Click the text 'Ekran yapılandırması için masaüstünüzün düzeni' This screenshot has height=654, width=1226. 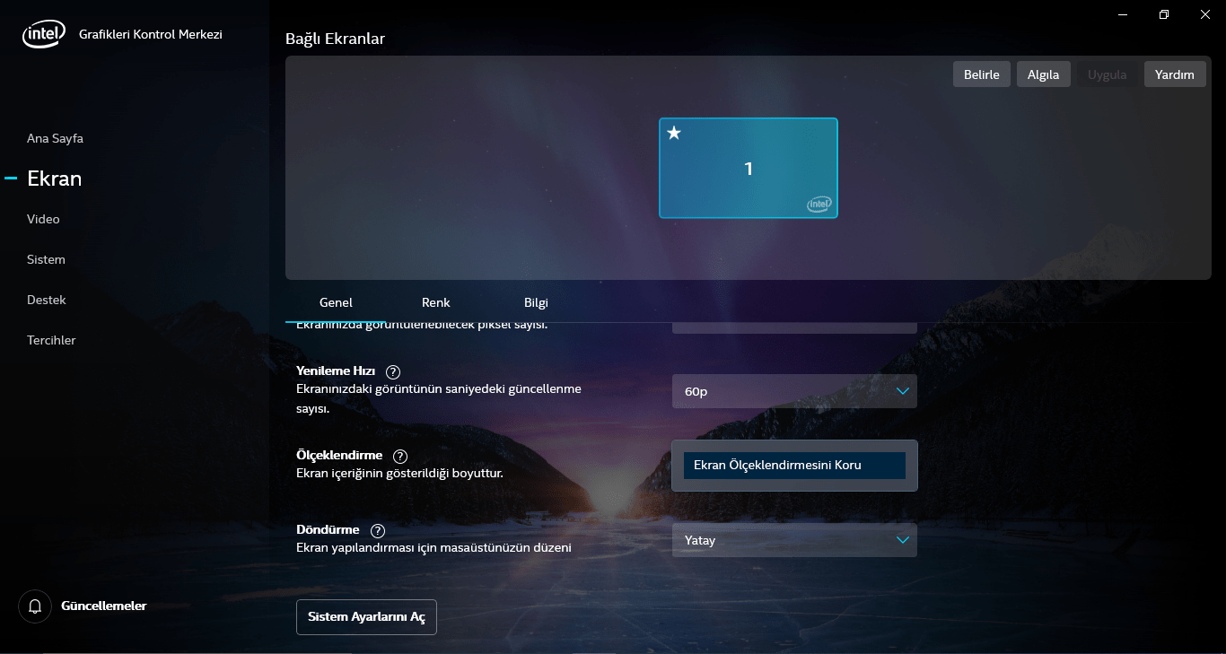[x=433, y=547]
